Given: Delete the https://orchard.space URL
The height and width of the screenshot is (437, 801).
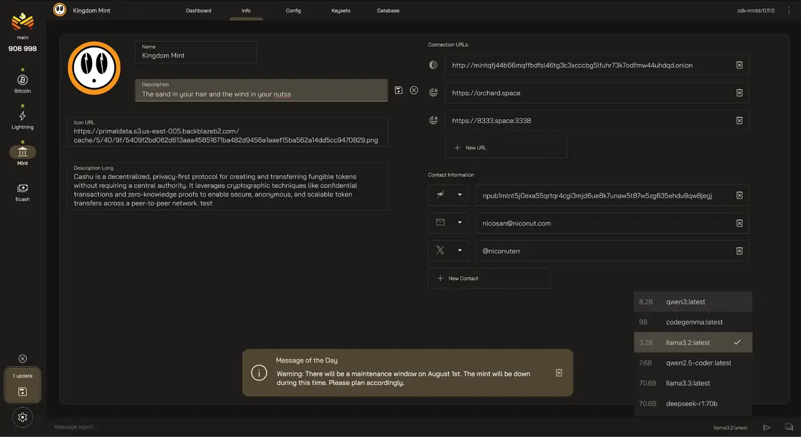Looking at the screenshot, I should (739, 93).
